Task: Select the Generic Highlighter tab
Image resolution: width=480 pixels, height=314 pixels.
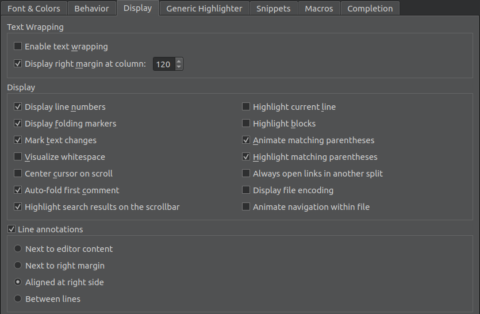Action: tap(204, 9)
